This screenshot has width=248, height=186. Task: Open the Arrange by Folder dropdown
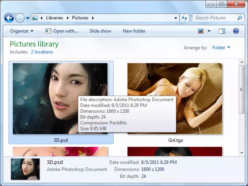[221, 47]
